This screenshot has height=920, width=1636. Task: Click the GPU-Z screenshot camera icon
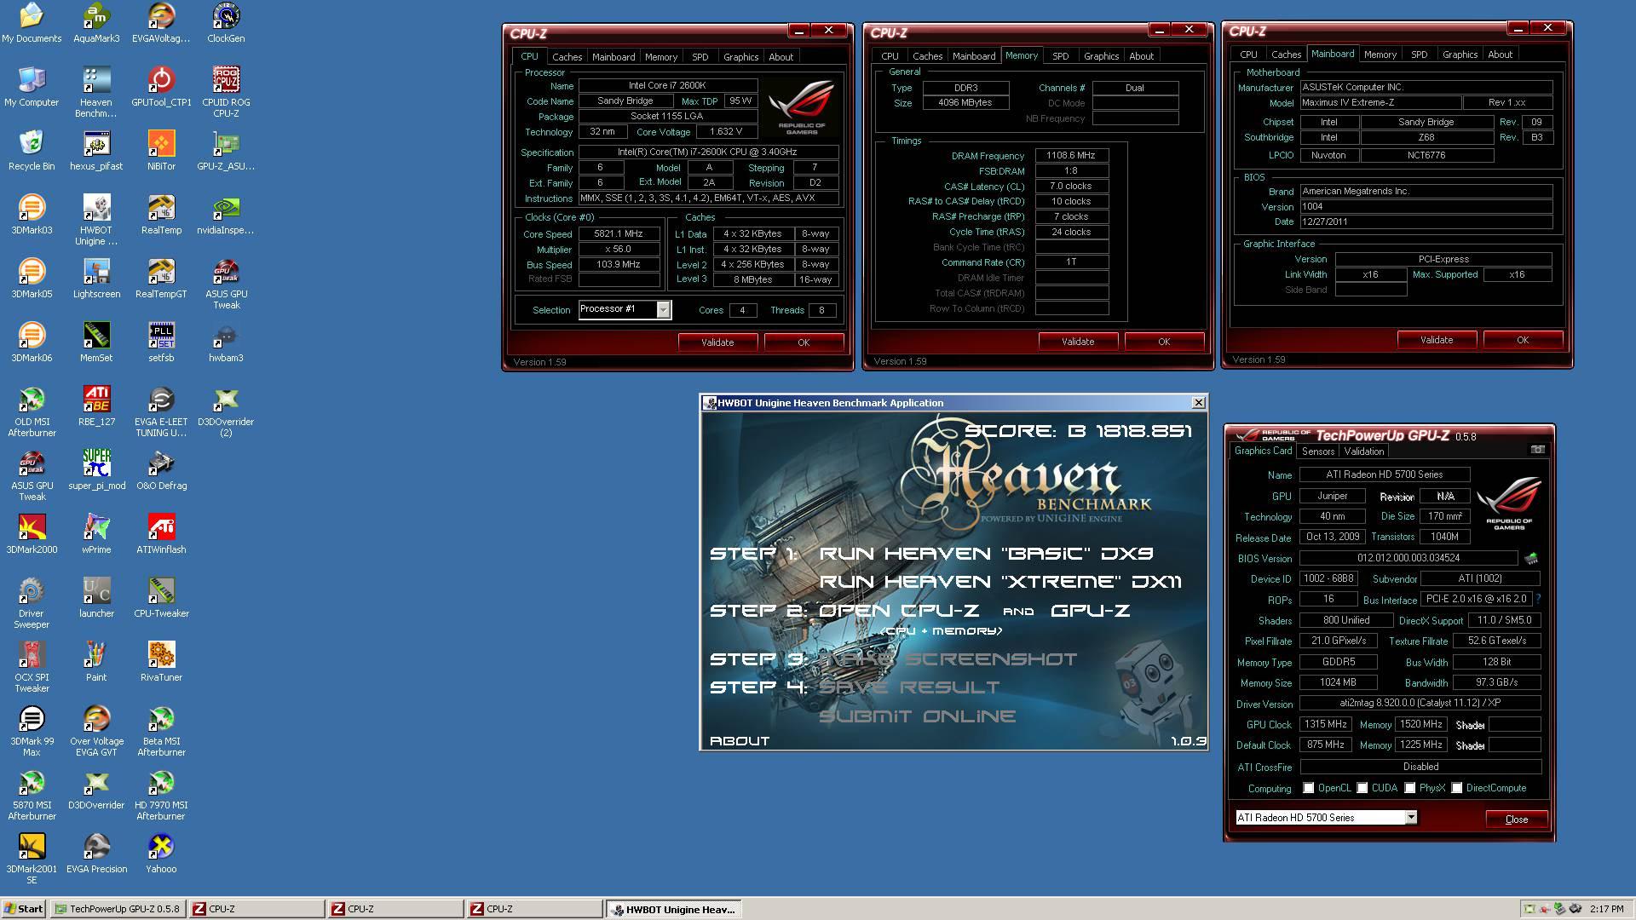pyautogui.click(x=1537, y=450)
